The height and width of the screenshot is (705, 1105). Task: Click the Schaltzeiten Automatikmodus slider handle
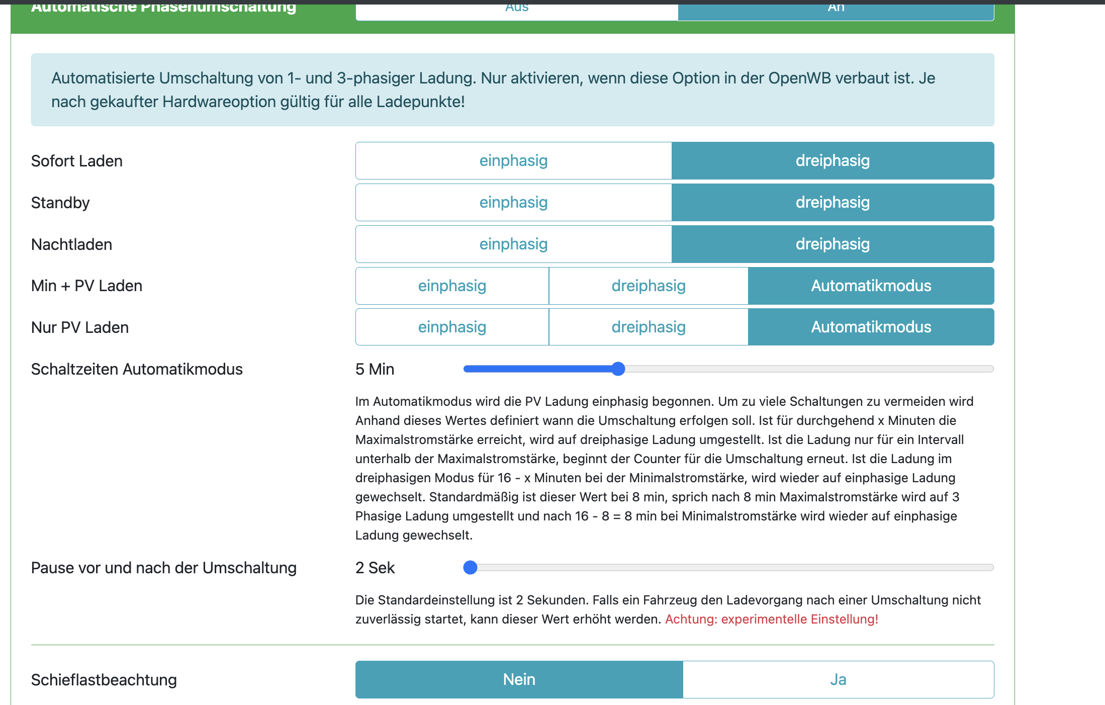click(x=618, y=369)
